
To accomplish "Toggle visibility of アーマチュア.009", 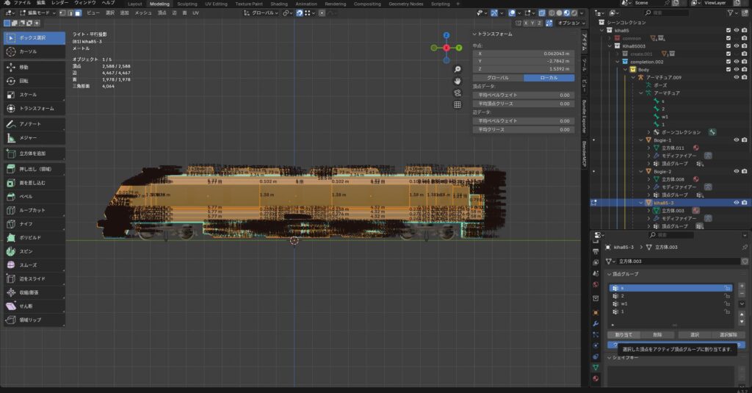I will (x=735, y=77).
